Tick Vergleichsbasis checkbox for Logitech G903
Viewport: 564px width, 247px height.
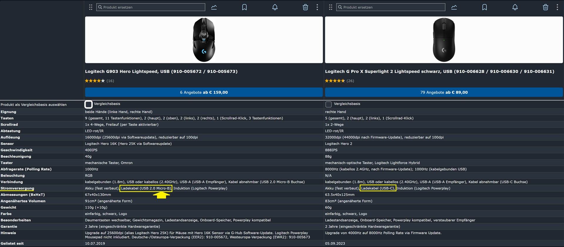[88, 104]
